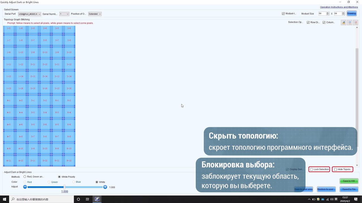Click the scrollbar down arrow
The height and width of the screenshot is (203, 362).
(x=357, y=165)
